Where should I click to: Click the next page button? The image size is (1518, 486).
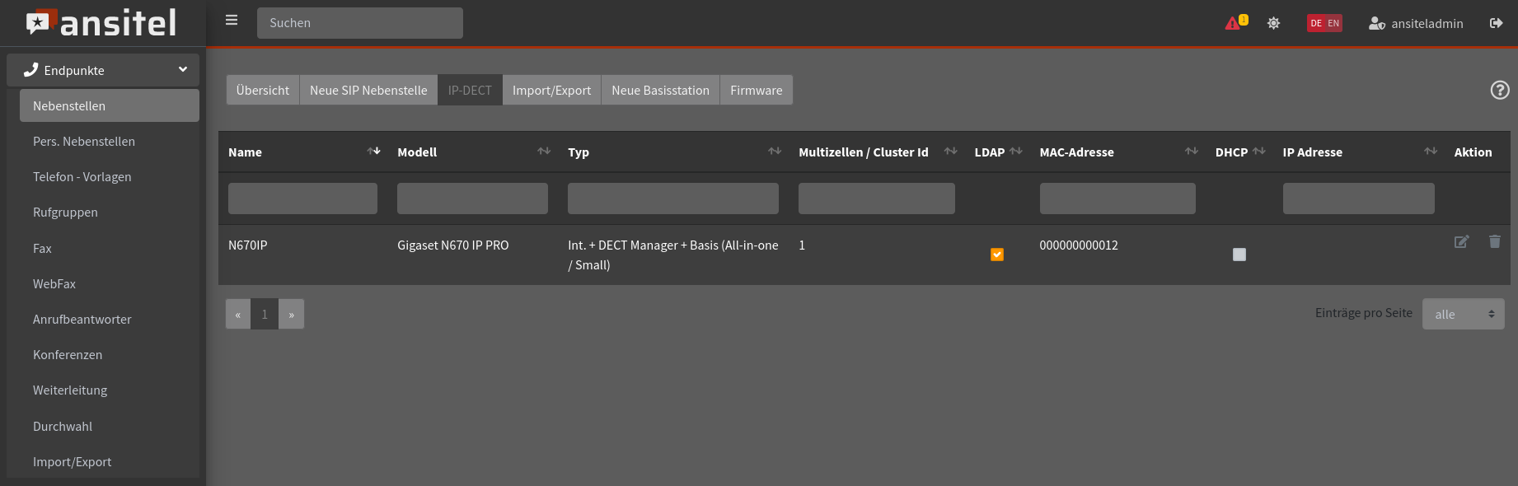(x=291, y=314)
